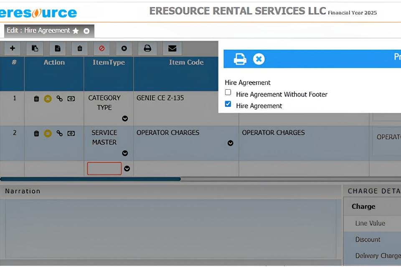Click the money note icon in row 2
The height and width of the screenshot is (267, 401).
click(x=71, y=133)
